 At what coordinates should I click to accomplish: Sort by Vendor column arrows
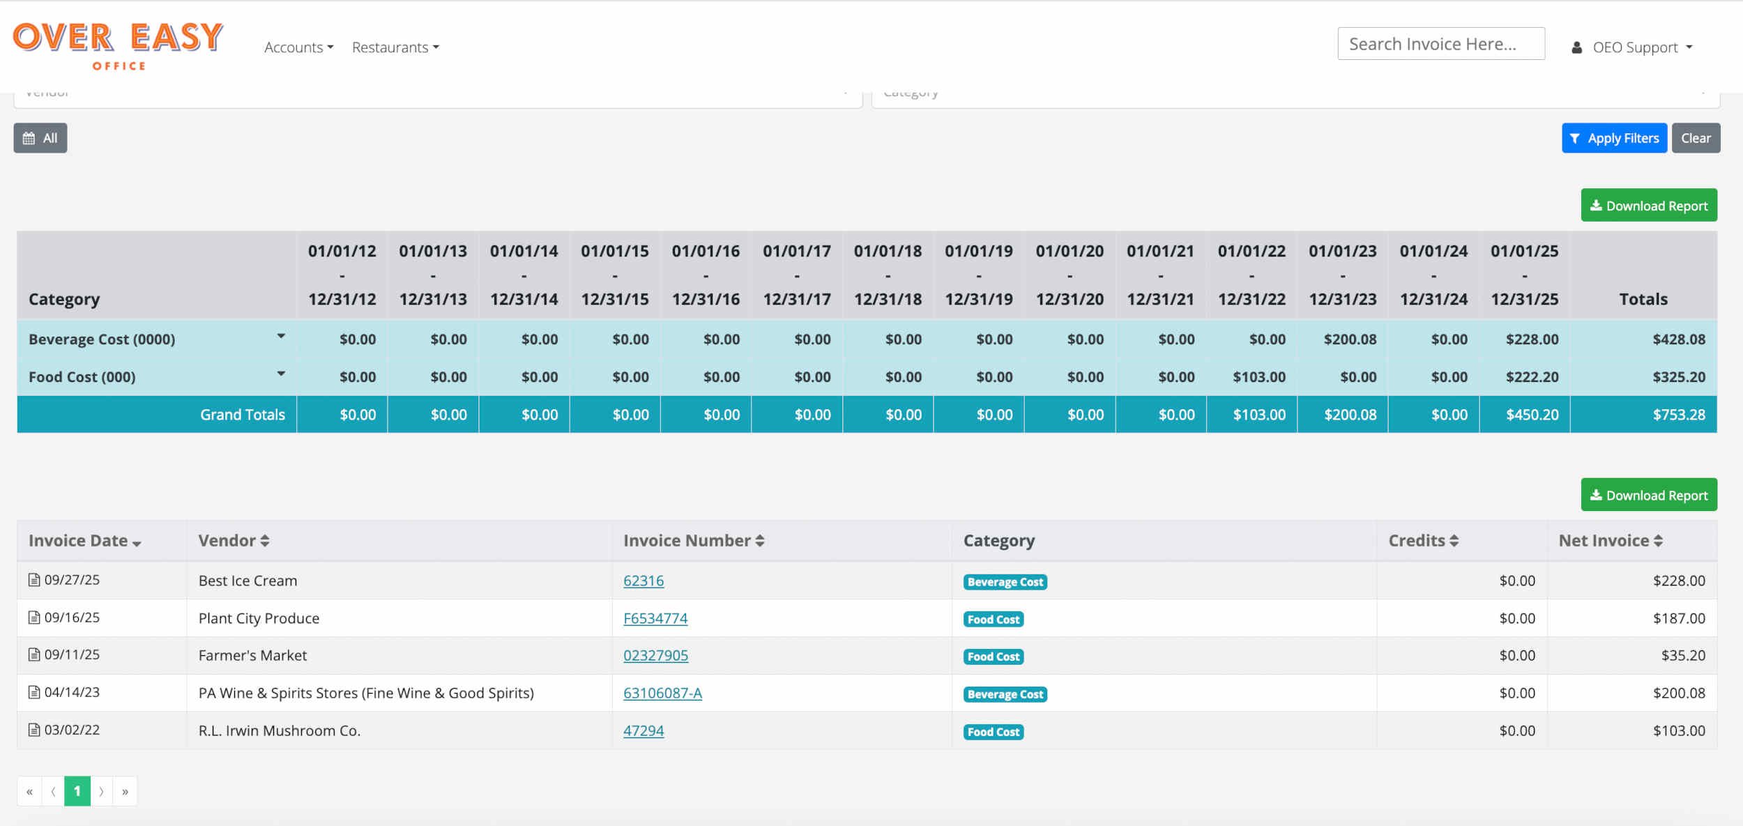(x=265, y=541)
